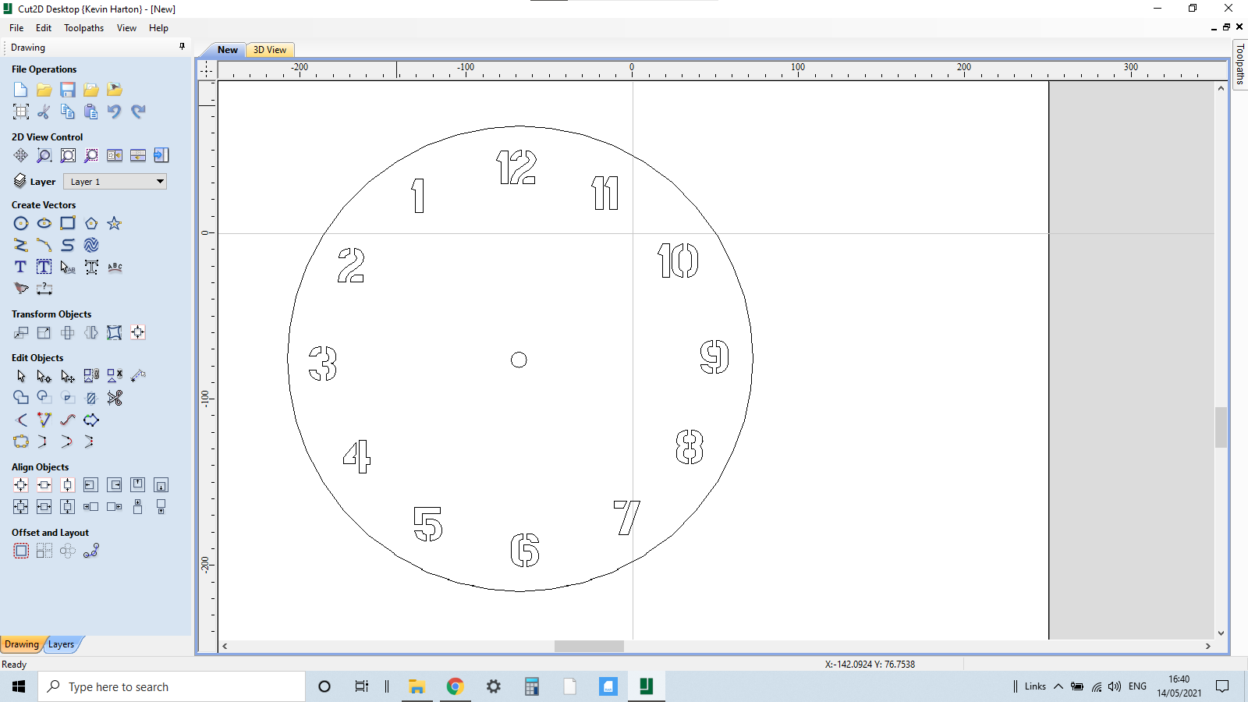Collapse the Drawing panel with the pin
Image resolution: width=1248 pixels, height=702 pixels.
(182, 47)
